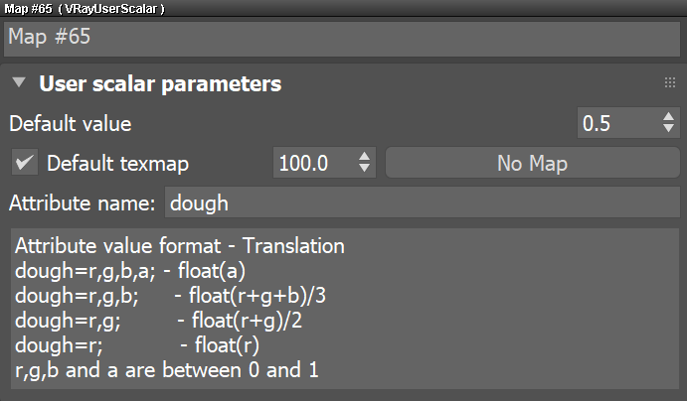The width and height of the screenshot is (687, 401).
Task: Click the texmap amount 100.0 field
Action: pos(312,163)
